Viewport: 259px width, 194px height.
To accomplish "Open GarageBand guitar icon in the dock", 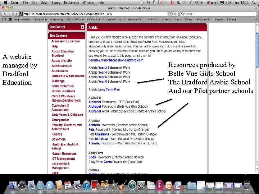I will pyautogui.click(x=123, y=185).
